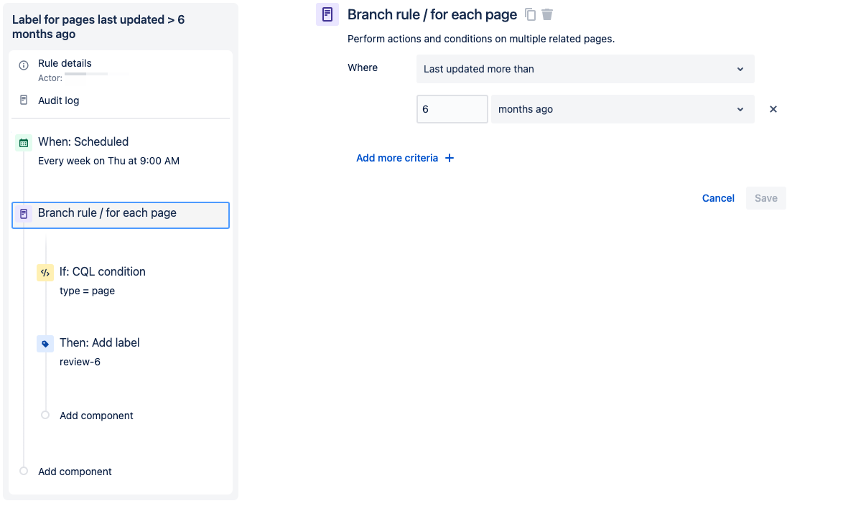Click rule title 'Label for pages last updated'

point(98,27)
